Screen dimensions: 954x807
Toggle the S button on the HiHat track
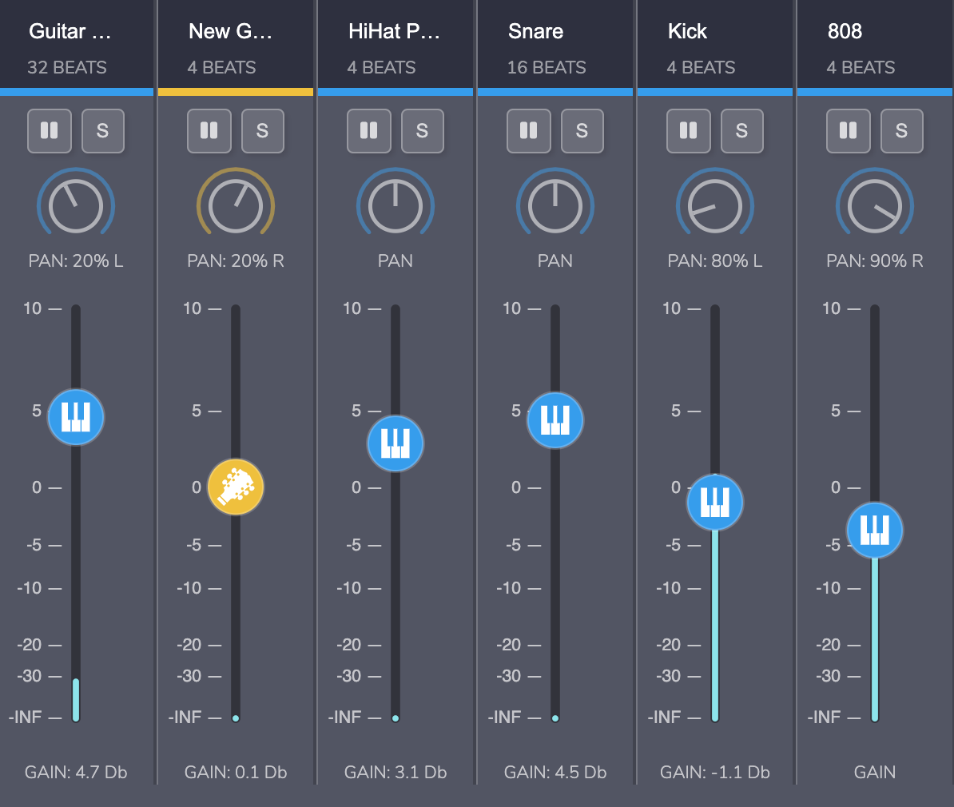point(422,131)
